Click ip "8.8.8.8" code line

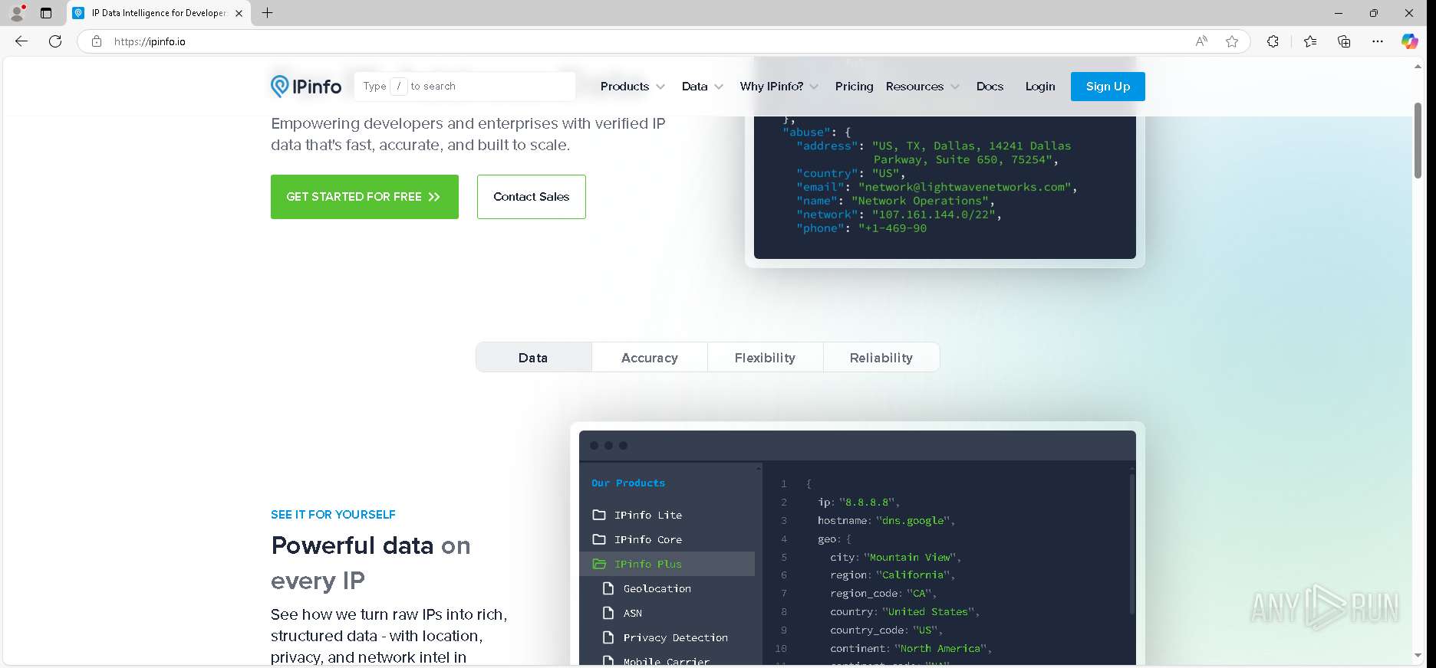coord(858,503)
